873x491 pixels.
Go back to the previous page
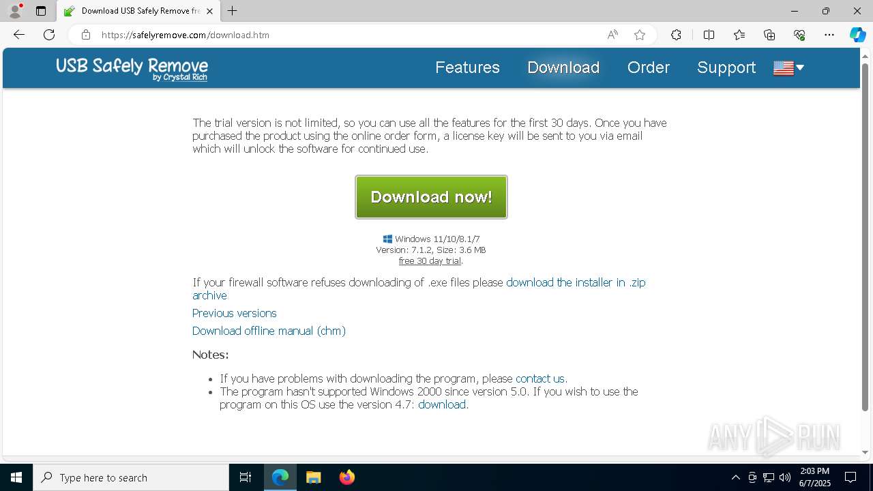click(19, 35)
